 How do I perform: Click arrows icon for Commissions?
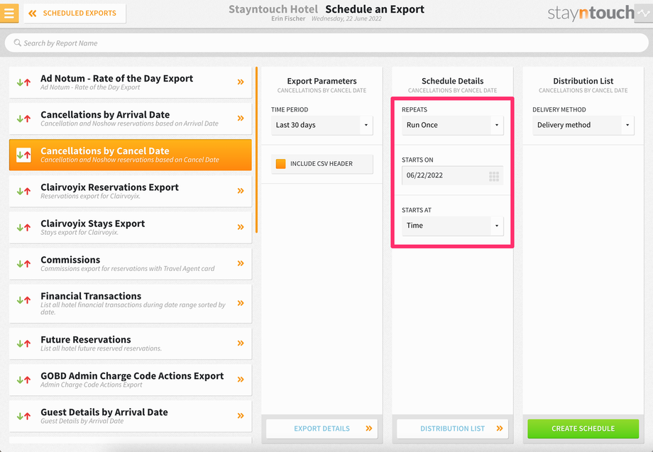23,263
